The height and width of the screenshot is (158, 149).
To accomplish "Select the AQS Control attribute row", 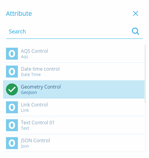I will click(74, 54).
